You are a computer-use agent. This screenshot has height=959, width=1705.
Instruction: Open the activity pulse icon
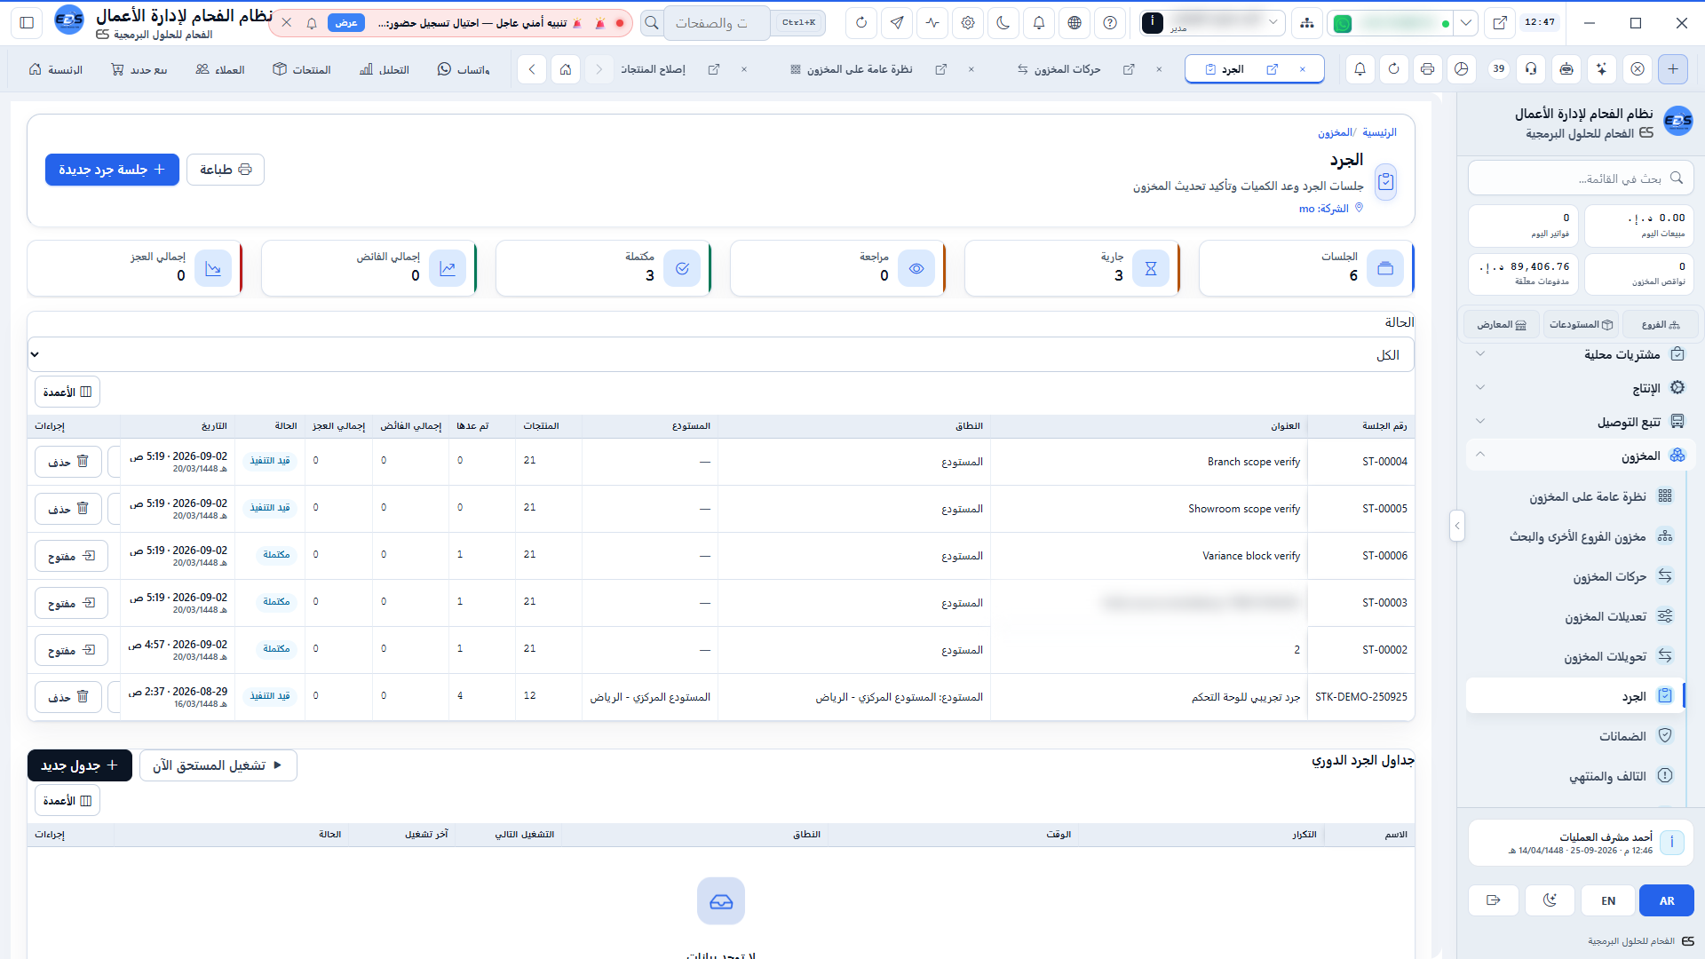pos(932,23)
